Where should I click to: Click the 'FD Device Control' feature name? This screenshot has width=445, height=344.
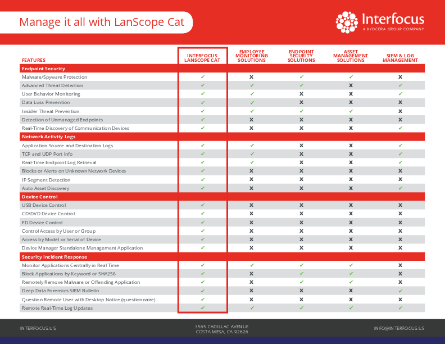tap(42, 223)
